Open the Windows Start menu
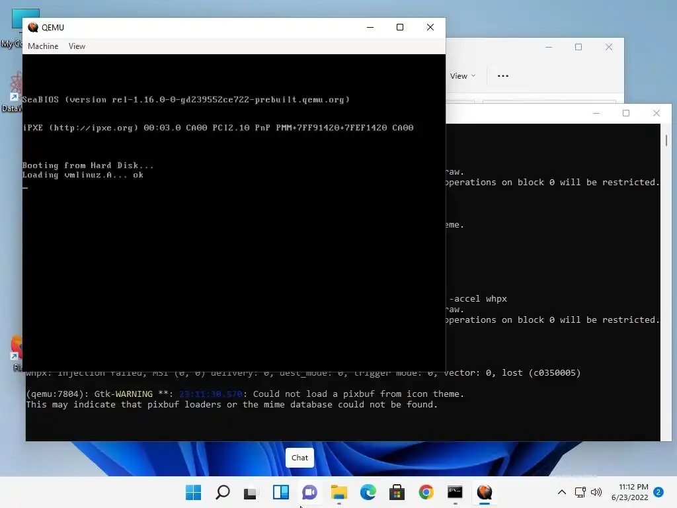This screenshot has width=677, height=508. click(x=193, y=492)
